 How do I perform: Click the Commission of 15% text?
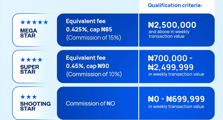(94, 38)
